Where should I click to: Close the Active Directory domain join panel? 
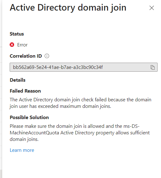[152, 8]
